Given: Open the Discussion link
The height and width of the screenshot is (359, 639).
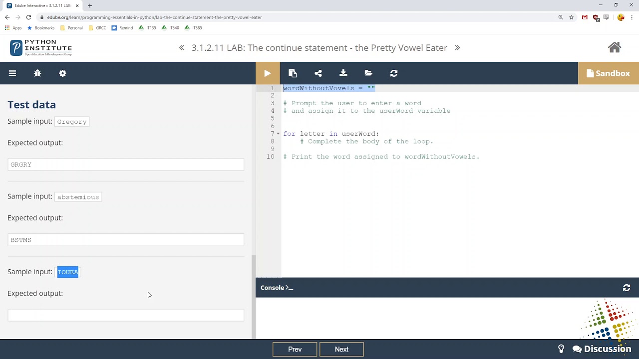Looking at the screenshot, I should [602, 349].
